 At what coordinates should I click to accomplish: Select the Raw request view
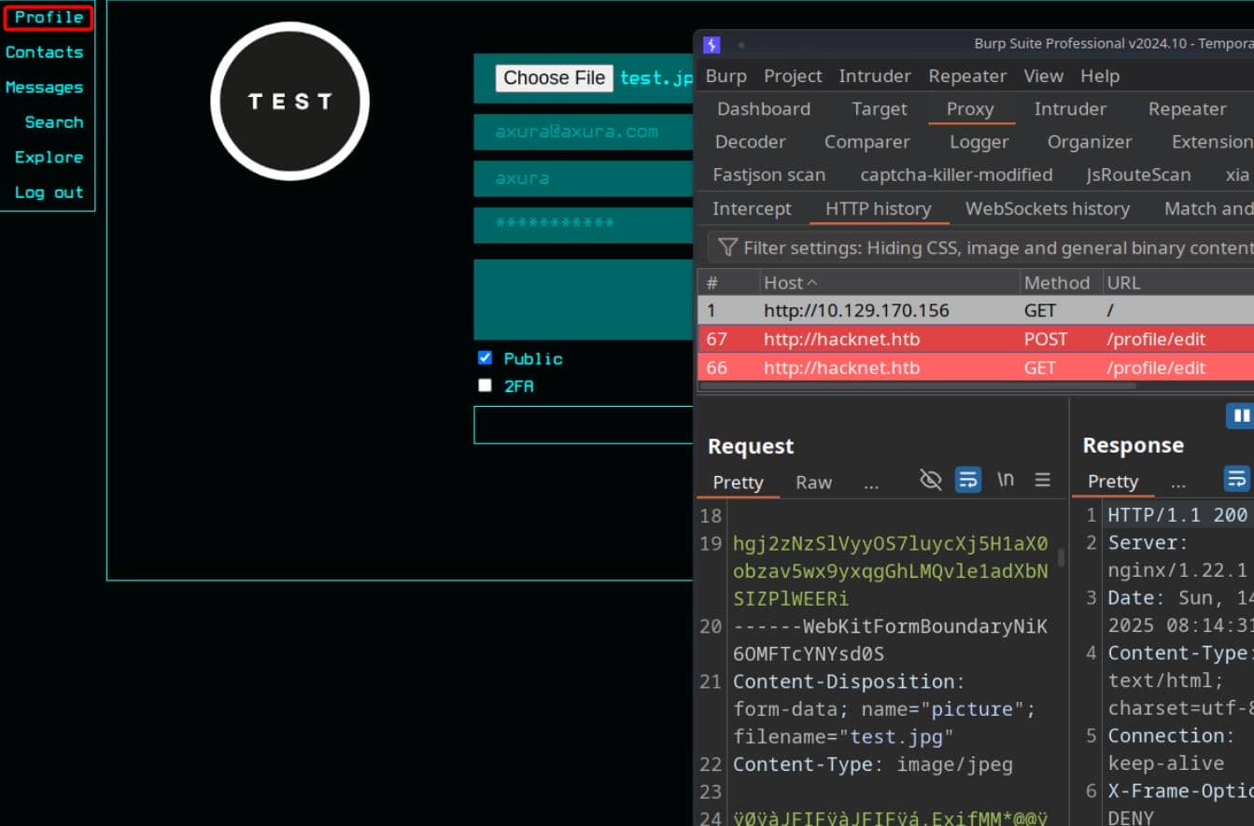point(812,483)
